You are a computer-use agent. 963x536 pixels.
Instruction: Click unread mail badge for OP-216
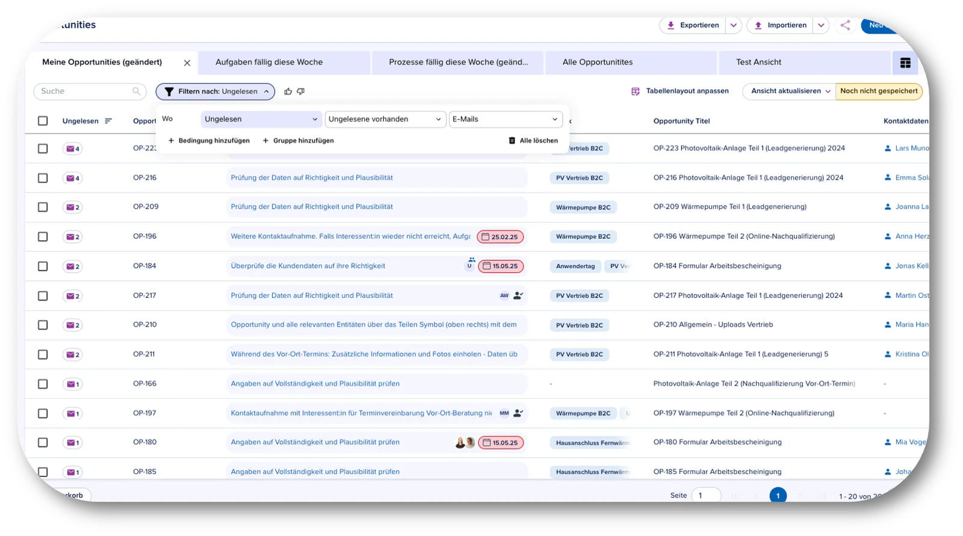[x=73, y=178]
